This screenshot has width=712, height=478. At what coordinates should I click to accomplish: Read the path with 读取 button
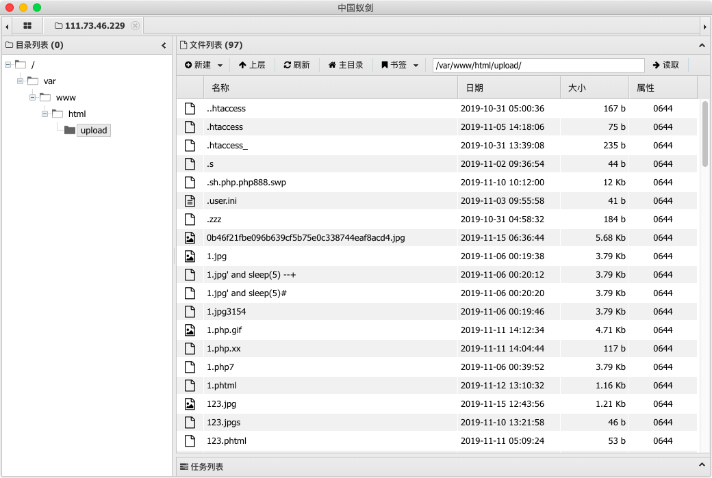[665, 65]
